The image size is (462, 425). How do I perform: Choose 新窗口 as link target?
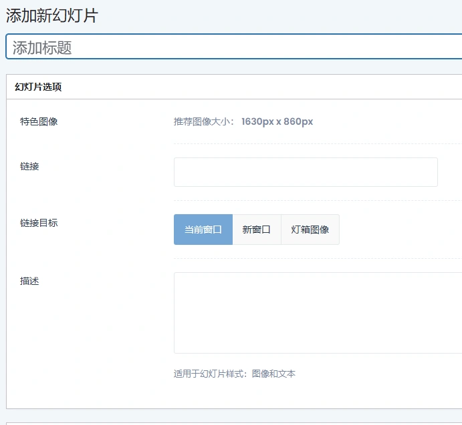point(257,230)
